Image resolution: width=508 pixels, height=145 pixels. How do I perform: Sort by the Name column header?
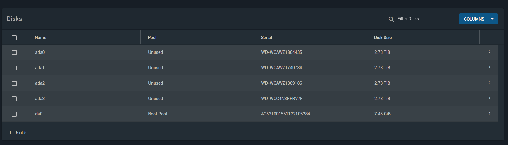40,38
